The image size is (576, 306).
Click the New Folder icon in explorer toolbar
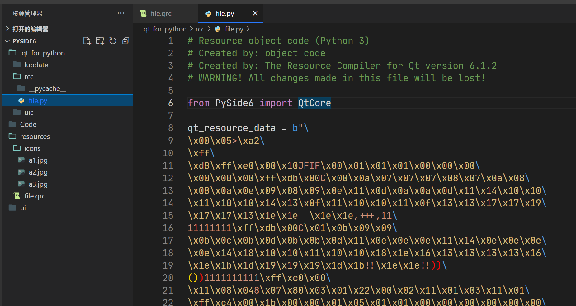click(x=100, y=41)
